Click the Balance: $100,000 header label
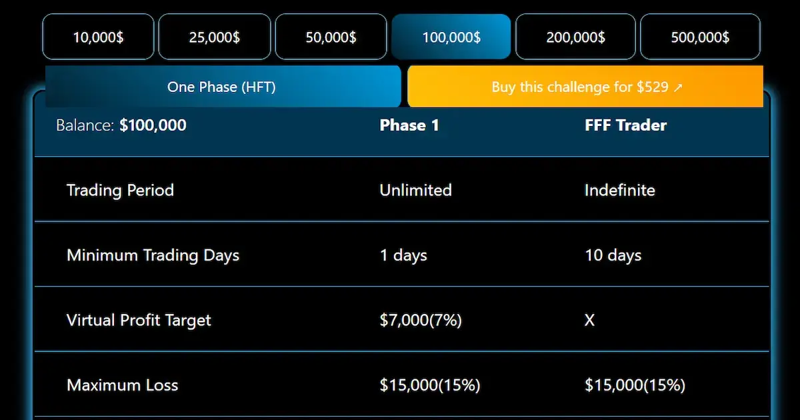 [x=120, y=125]
